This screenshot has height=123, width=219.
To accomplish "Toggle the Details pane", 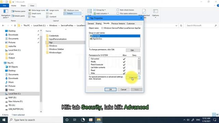I will click(x=18, y=16).
